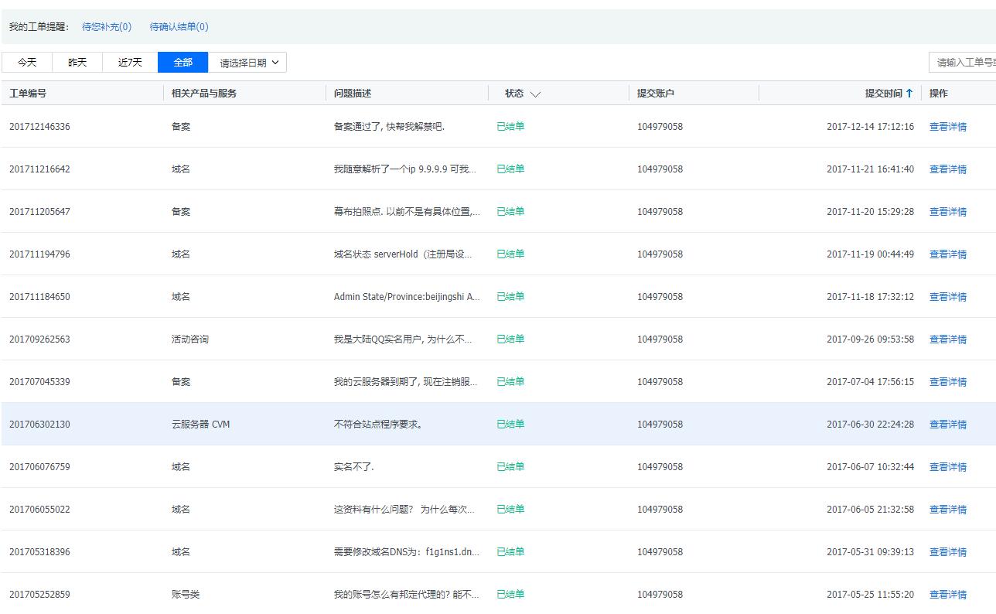Click description starting 幕布拍照点
996x614 pixels.
[x=407, y=212]
